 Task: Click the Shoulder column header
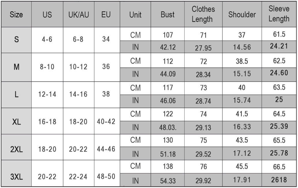click(242, 14)
